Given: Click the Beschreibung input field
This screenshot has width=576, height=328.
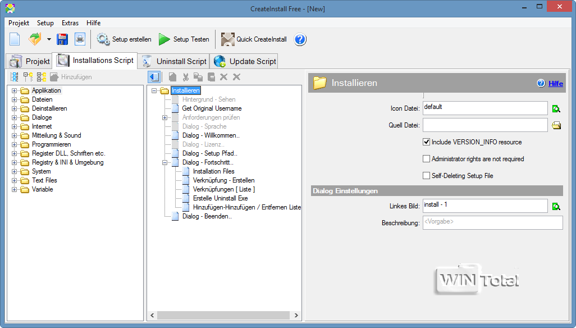Looking at the screenshot, I should (x=492, y=223).
